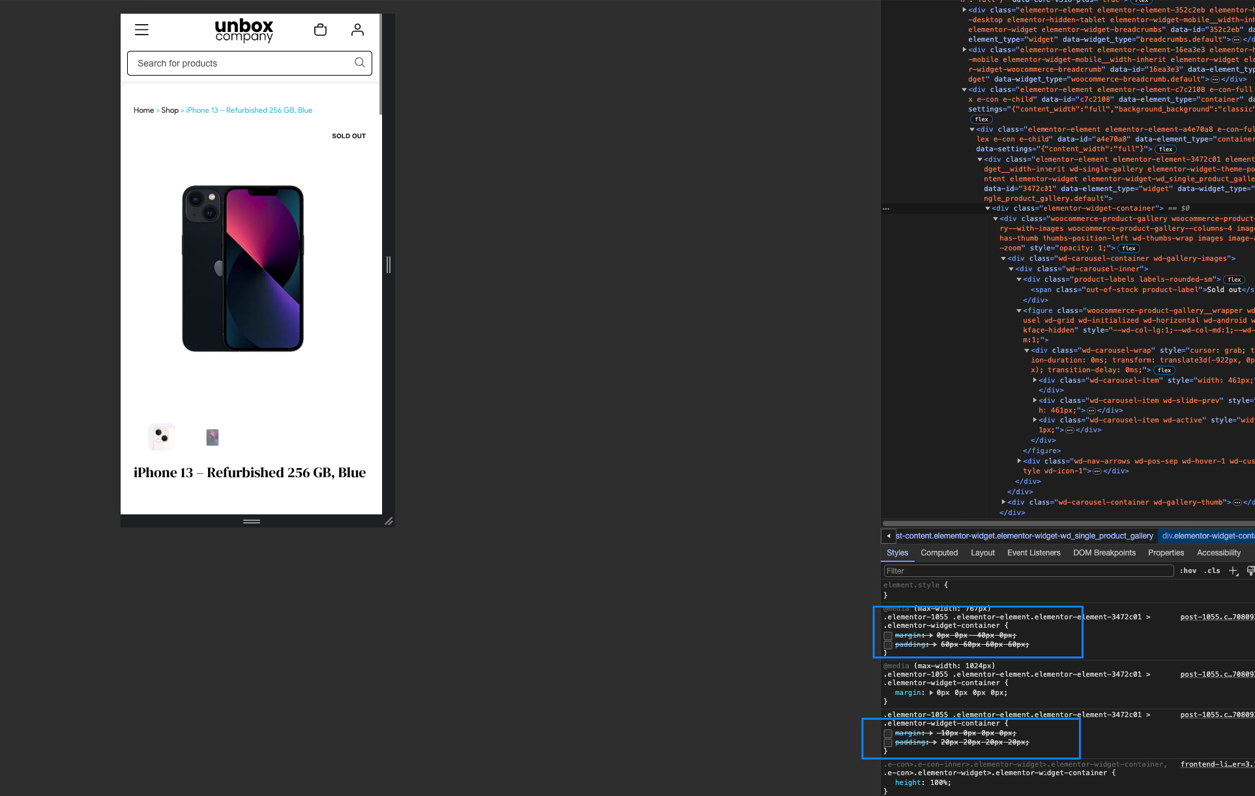
Task: Expand the elementor-element-16ea3e3 div node
Action: (x=964, y=50)
